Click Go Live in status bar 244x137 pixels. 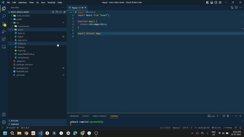(x=216, y=128)
